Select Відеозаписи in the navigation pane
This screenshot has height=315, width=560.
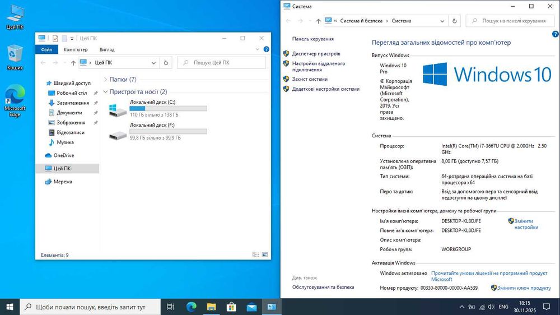click(71, 132)
